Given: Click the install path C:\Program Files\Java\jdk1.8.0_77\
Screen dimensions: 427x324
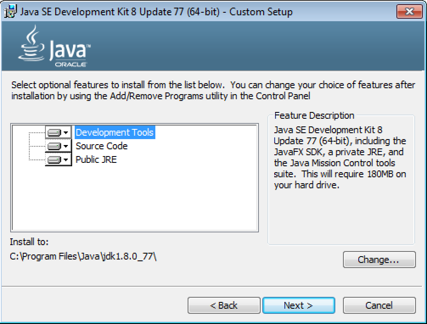Looking at the screenshot, I should pyautogui.click(x=83, y=257).
